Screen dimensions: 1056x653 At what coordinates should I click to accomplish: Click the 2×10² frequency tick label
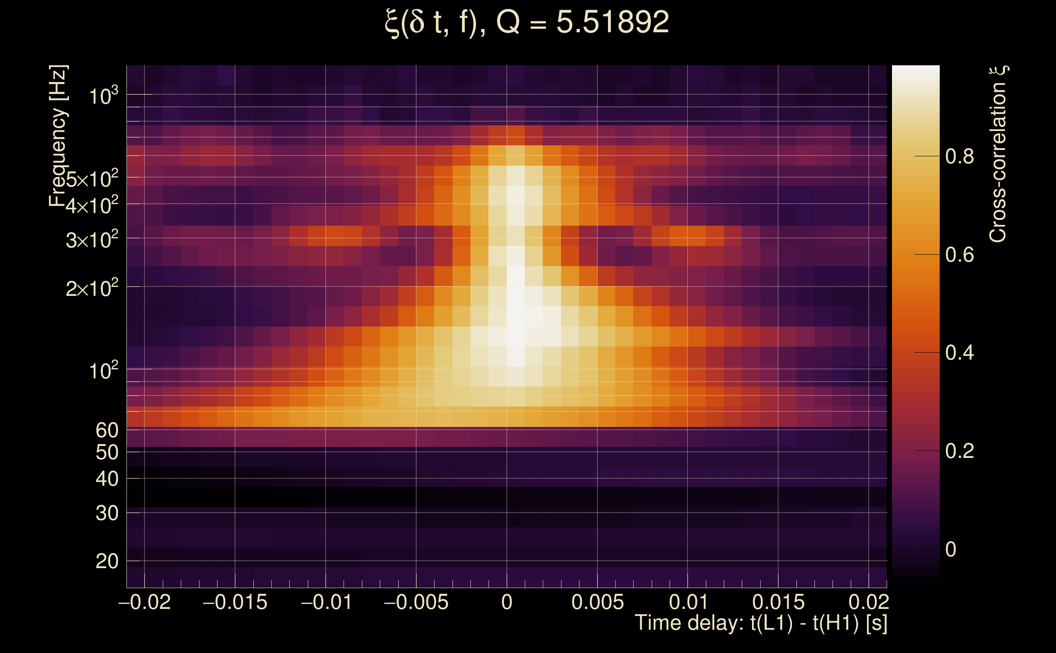pyautogui.click(x=91, y=288)
